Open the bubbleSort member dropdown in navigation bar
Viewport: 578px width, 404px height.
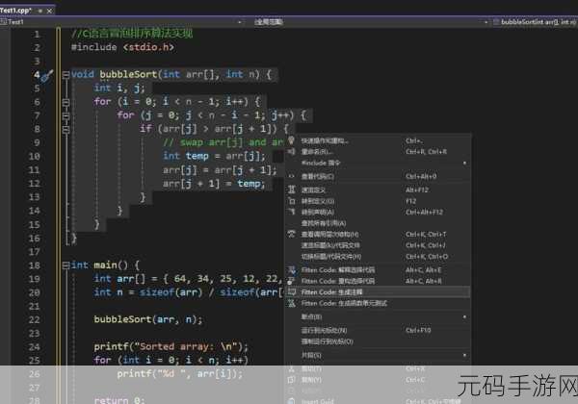pyautogui.click(x=536, y=22)
